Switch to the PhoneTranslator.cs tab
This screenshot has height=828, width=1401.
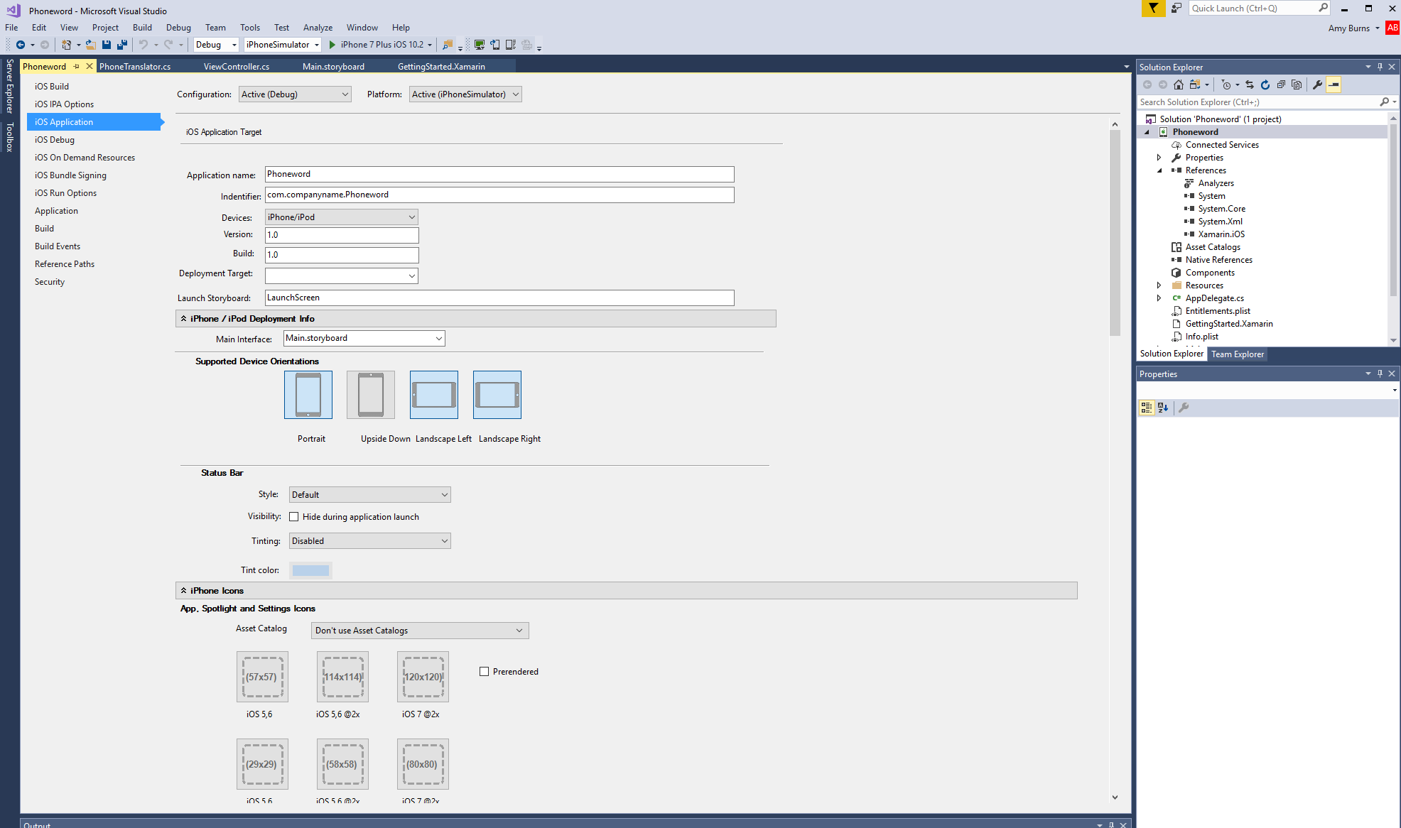pyautogui.click(x=135, y=67)
